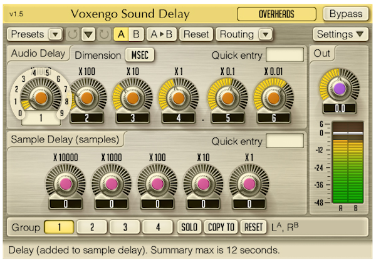Screen dimensions: 376x263
Task: Click the v1.5 version label
Action: point(16,14)
